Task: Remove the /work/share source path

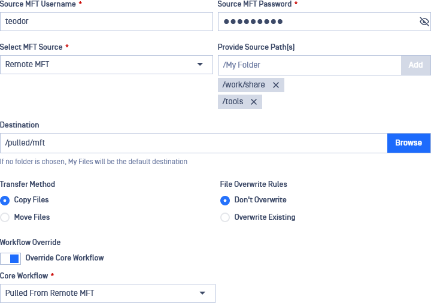Action: tap(276, 85)
